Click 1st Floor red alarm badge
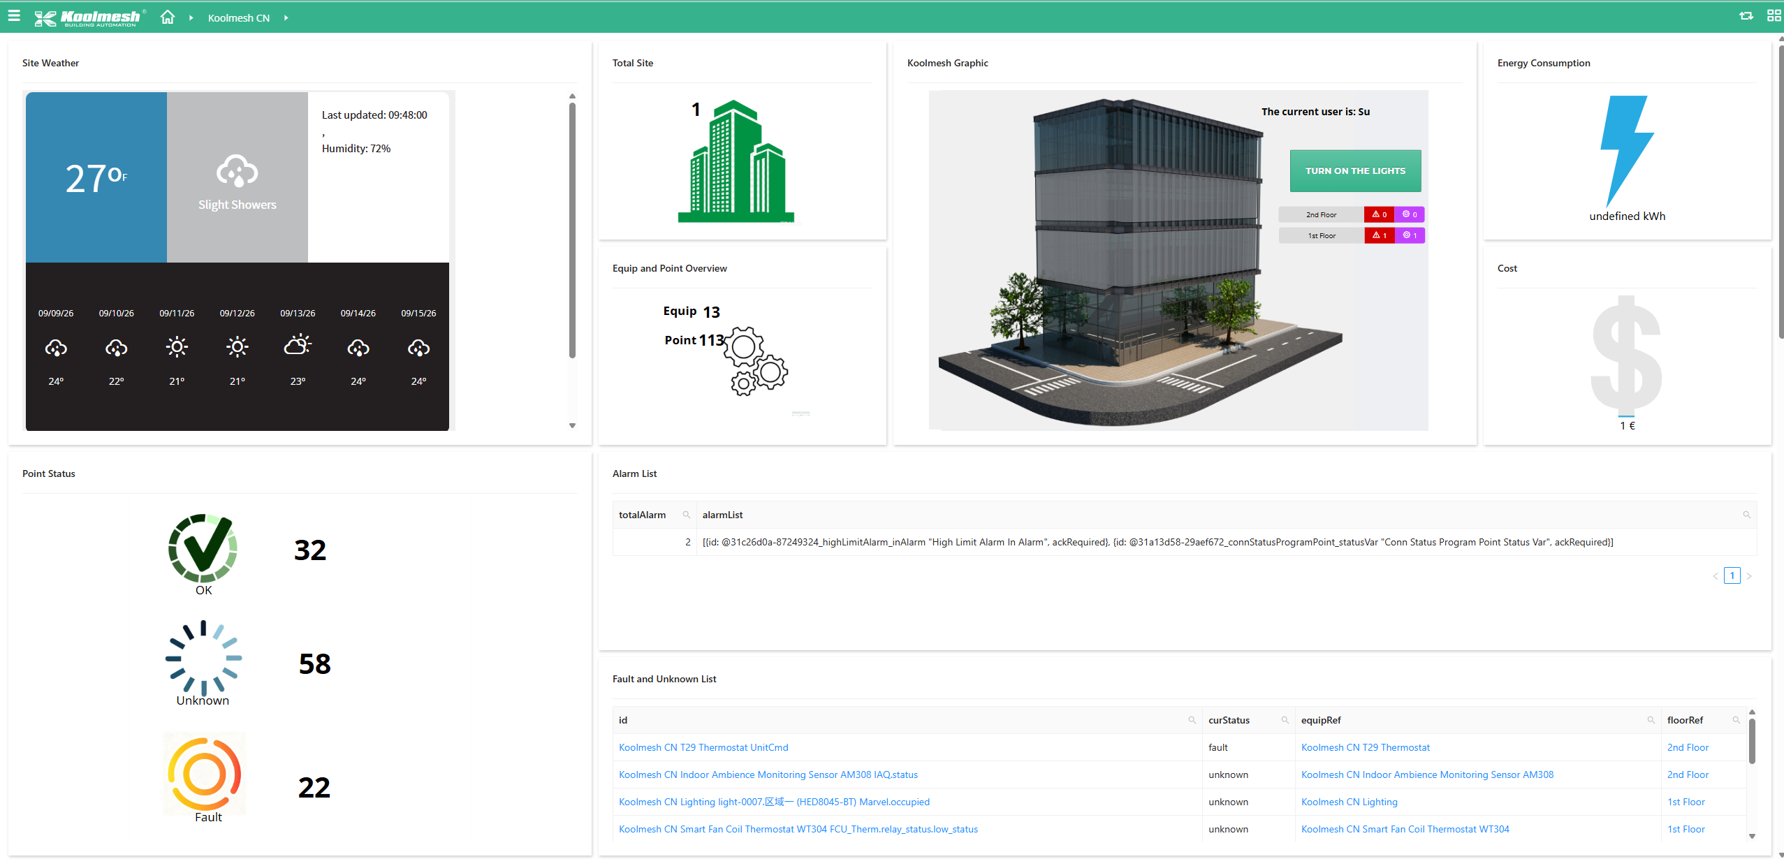The height and width of the screenshot is (859, 1784). pos(1379,235)
